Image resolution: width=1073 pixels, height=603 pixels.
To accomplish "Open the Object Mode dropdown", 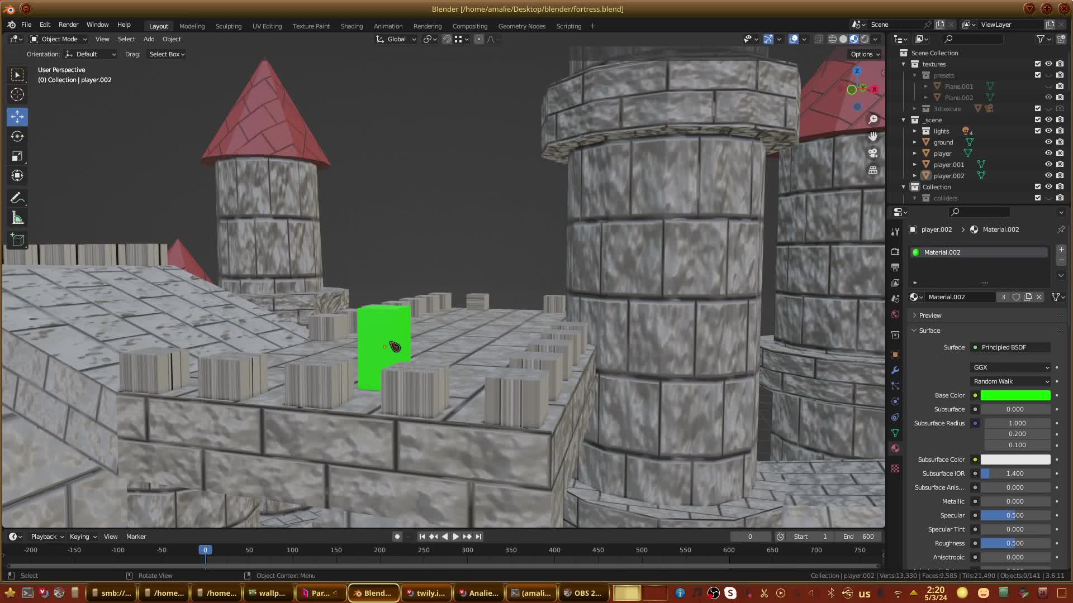I will click(x=59, y=39).
